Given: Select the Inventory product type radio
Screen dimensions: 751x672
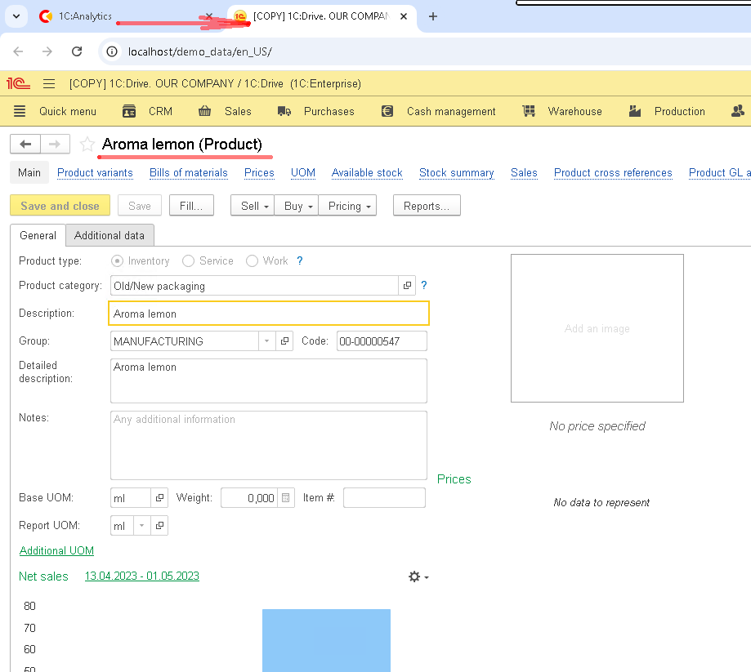Looking at the screenshot, I should [x=118, y=261].
